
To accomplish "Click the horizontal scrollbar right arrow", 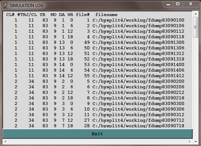I will pyautogui.click(x=190, y=141).
